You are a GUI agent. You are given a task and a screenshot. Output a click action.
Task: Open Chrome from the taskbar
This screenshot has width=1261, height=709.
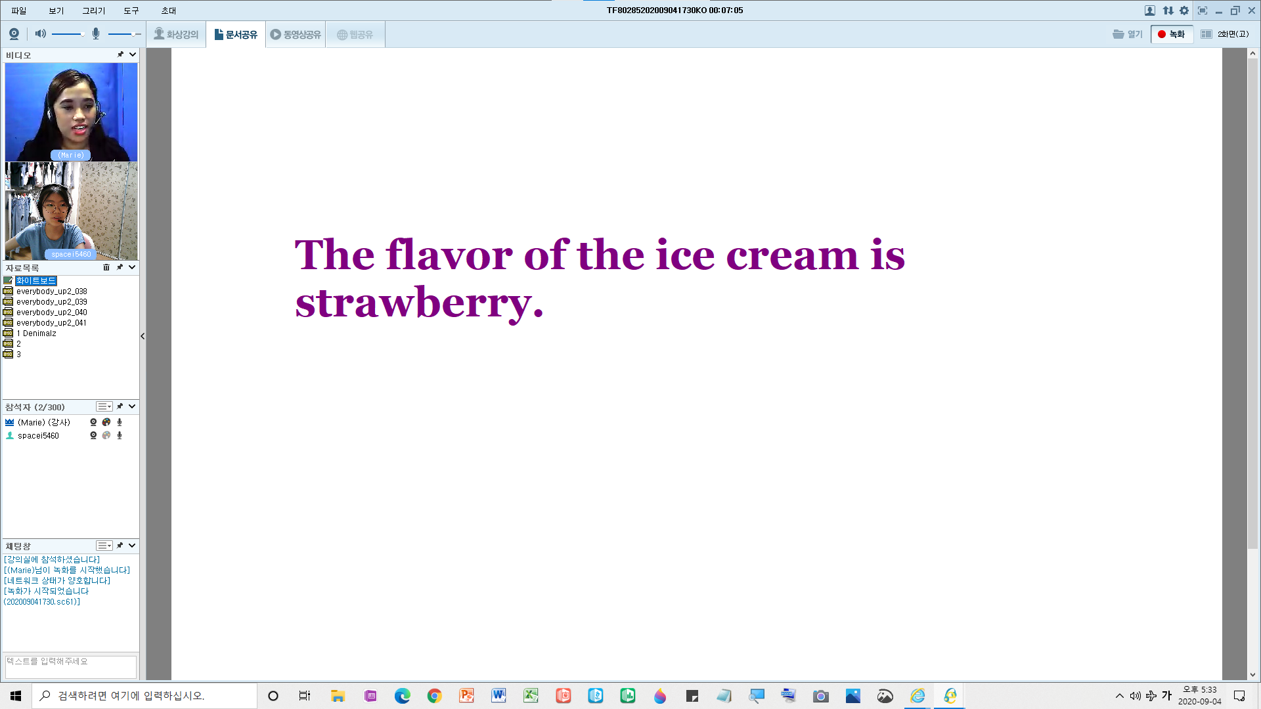[434, 696]
